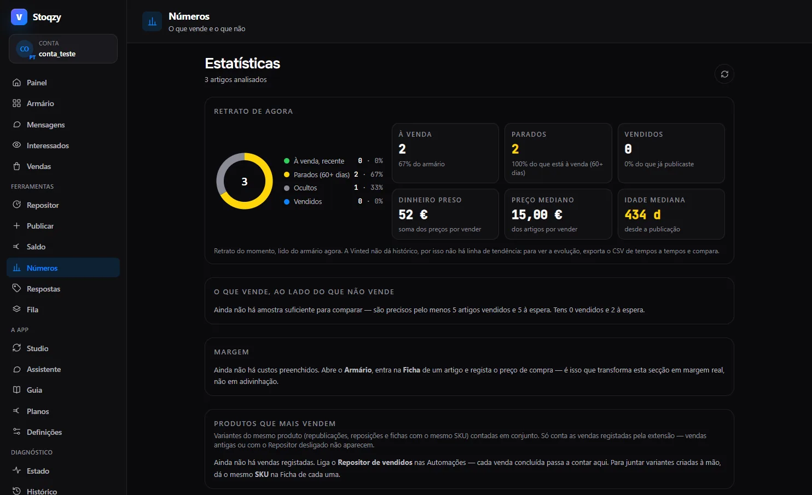This screenshot has width=812, height=495.
Task: Go to Armário grid icon
Action: [16, 103]
